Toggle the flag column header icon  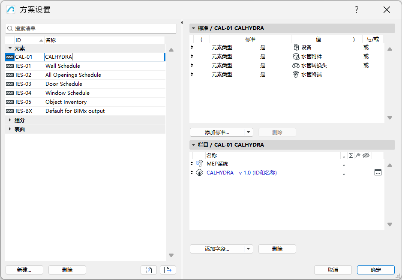358,155
